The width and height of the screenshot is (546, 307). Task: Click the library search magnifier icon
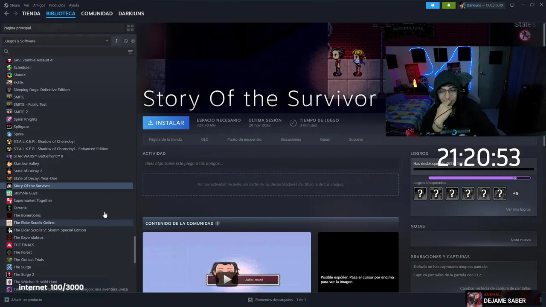point(6,52)
